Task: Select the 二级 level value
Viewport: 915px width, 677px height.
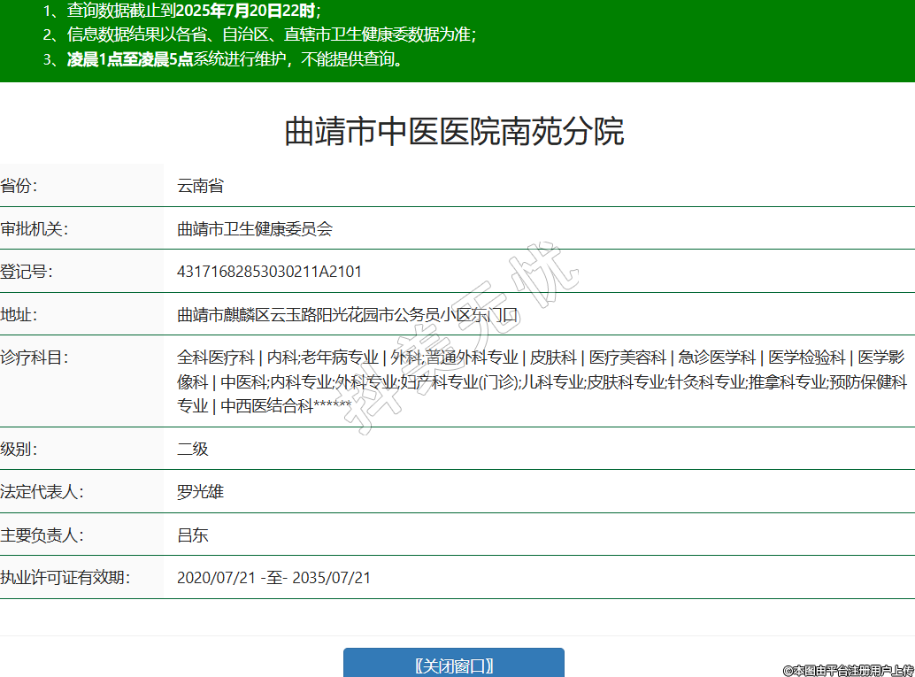Action: coord(193,449)
